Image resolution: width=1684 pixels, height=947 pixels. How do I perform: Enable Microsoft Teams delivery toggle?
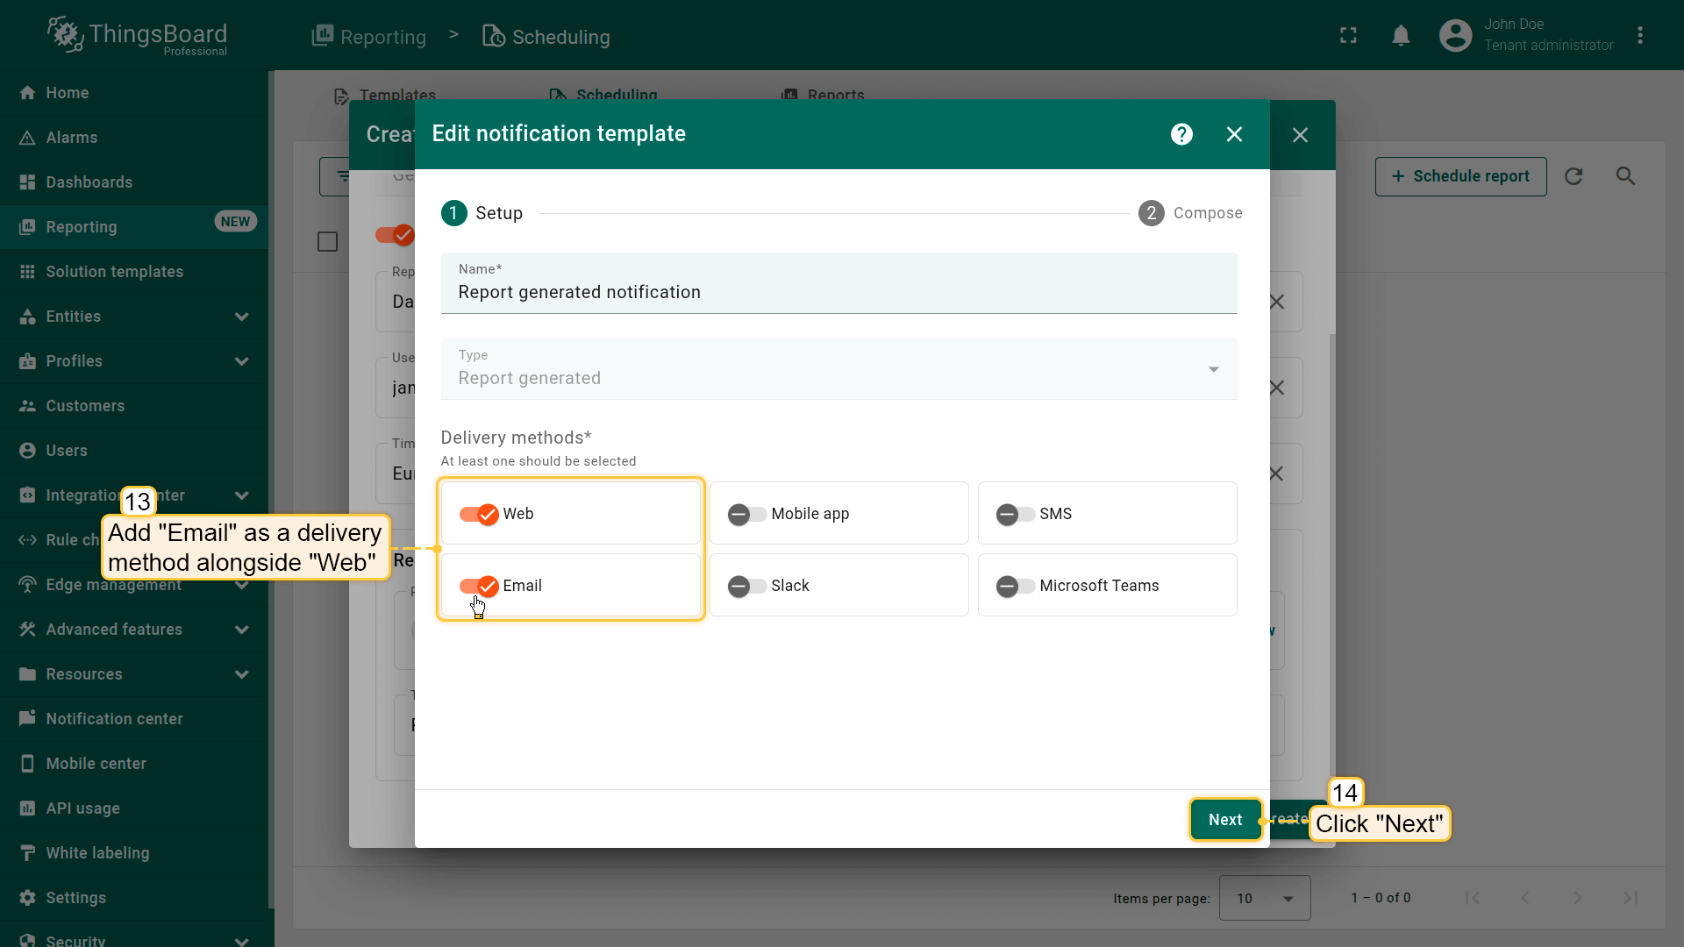[x=1015, y=586]
